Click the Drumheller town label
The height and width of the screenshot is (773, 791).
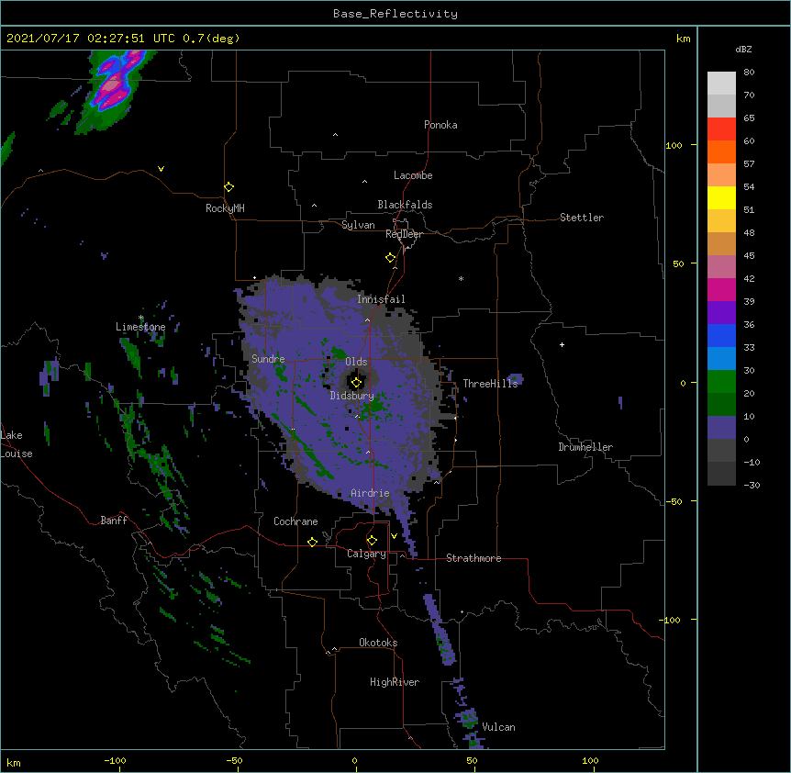pyautogui.click(x=585, y=447)
